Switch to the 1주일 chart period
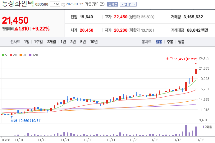Image resolution: width=215 pixels, height=143 pixels. point(39,42)
